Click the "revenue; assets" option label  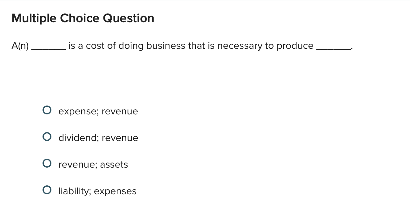[93, 164]
